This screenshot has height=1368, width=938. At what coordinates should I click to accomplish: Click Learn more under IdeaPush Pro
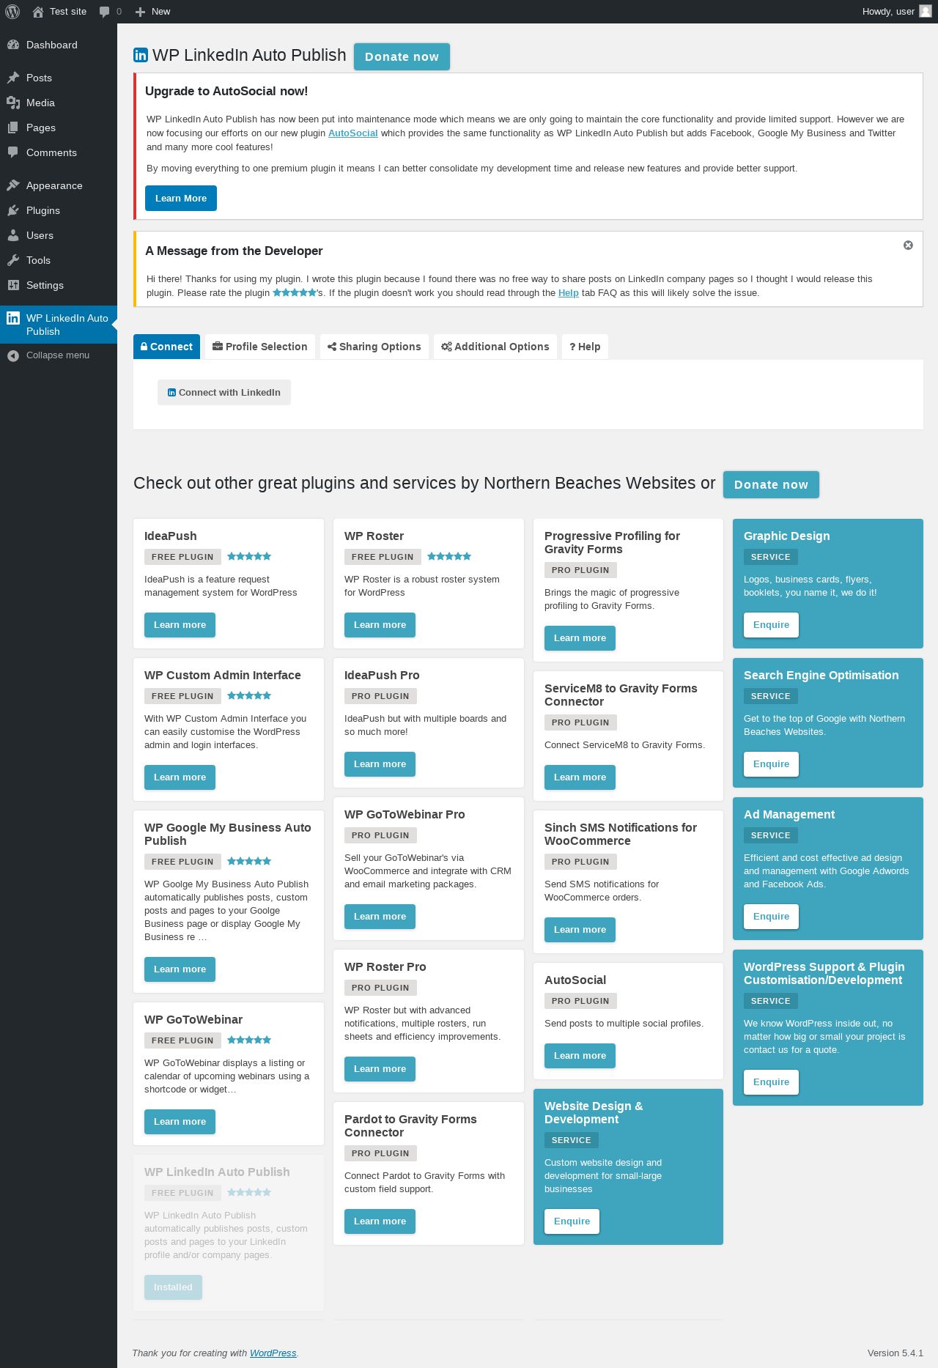(380, 764)
